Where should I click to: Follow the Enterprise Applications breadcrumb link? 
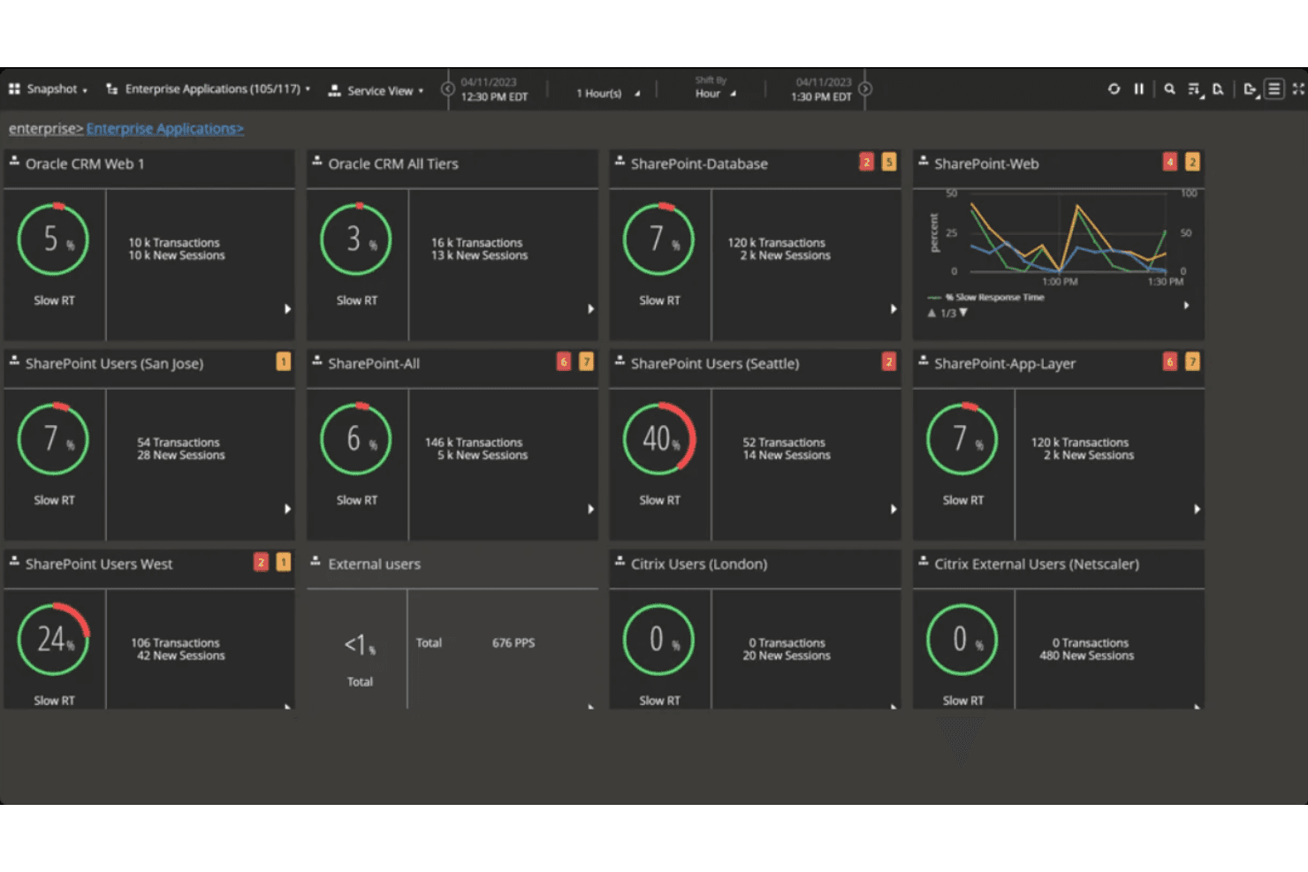[x=165, y=129]
